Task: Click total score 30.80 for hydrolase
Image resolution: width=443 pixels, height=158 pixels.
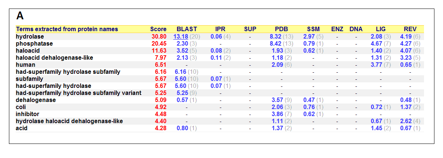Action: [159, 37]
